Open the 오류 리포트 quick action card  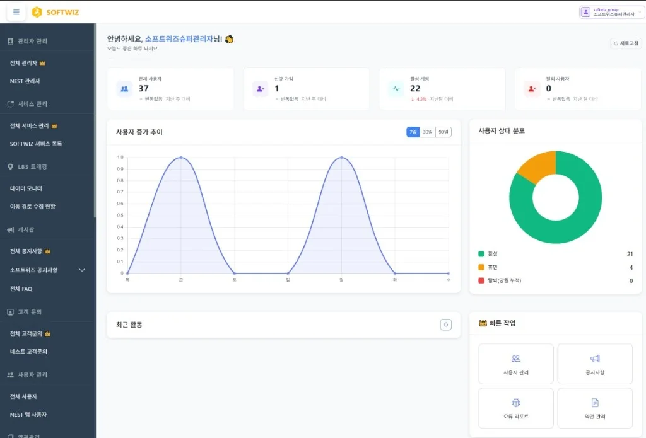click(x=516, y=408)
